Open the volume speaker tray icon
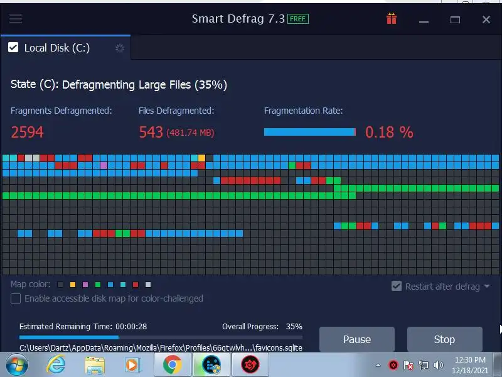 (x=438, y=365)
